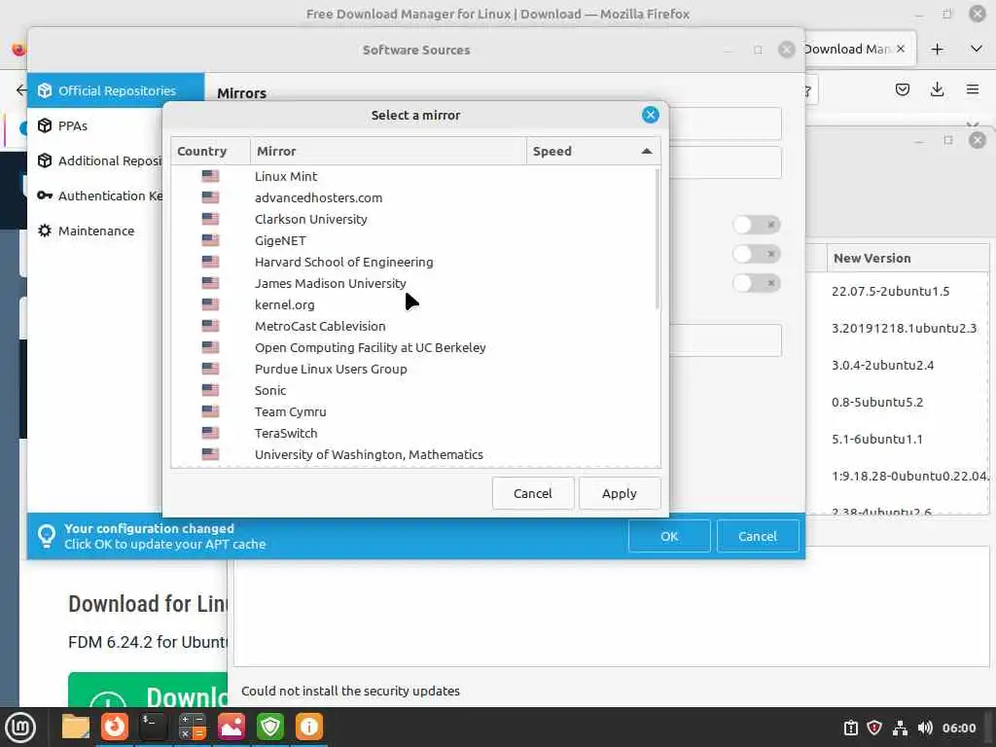The image size is (996, 747).
Task: Click the Official Repositories package icon
Action: pos(45,90)
